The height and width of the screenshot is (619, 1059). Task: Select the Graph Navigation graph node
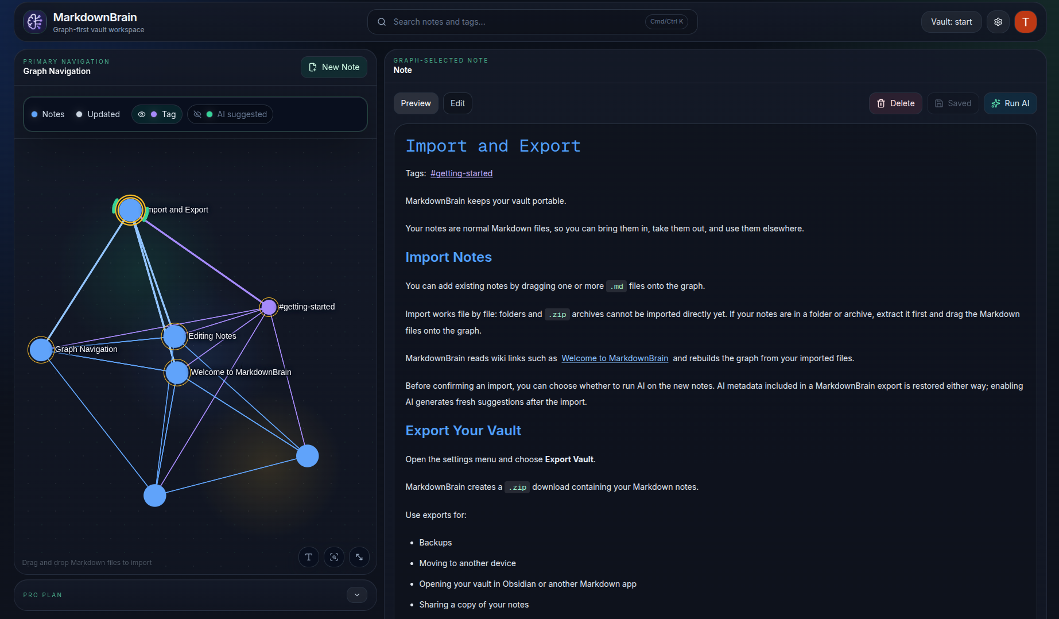41,350
